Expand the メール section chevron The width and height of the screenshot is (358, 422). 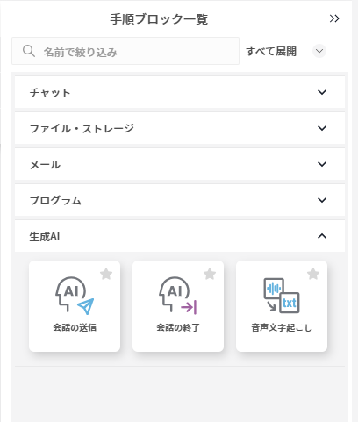pos(322,164)
